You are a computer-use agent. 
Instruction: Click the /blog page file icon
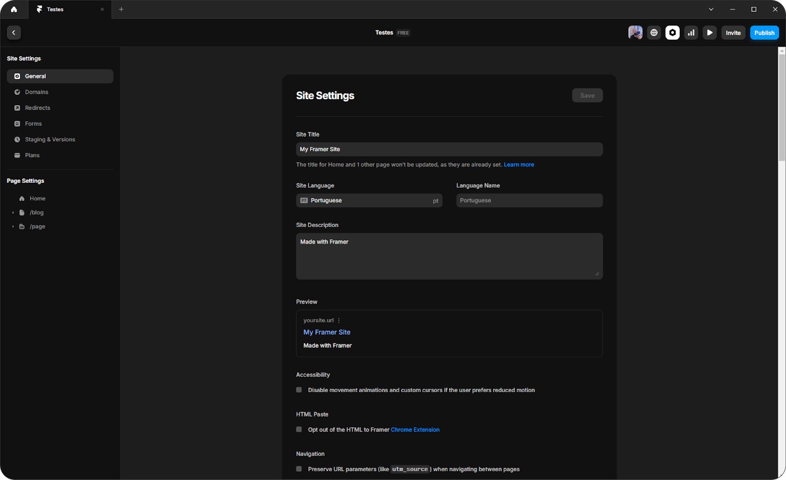(22, 212)
